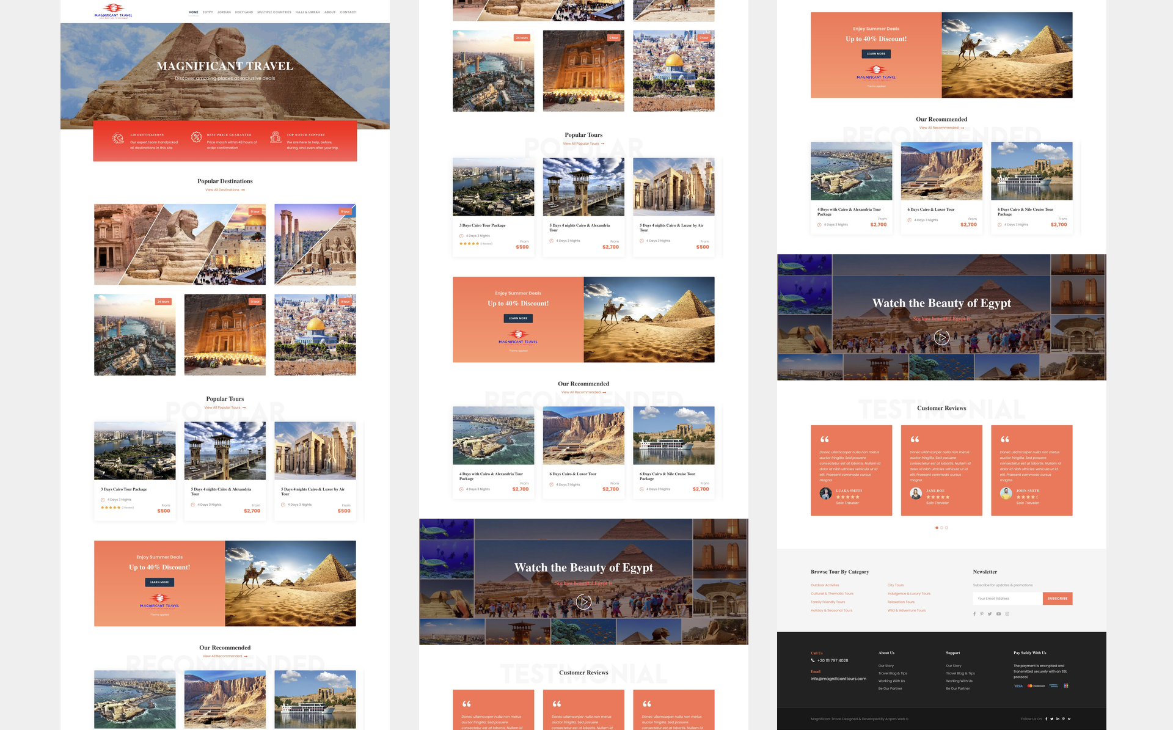Click View All Popular Tours in middle preview
1173x730 pixels.
[x=583, y=144]
